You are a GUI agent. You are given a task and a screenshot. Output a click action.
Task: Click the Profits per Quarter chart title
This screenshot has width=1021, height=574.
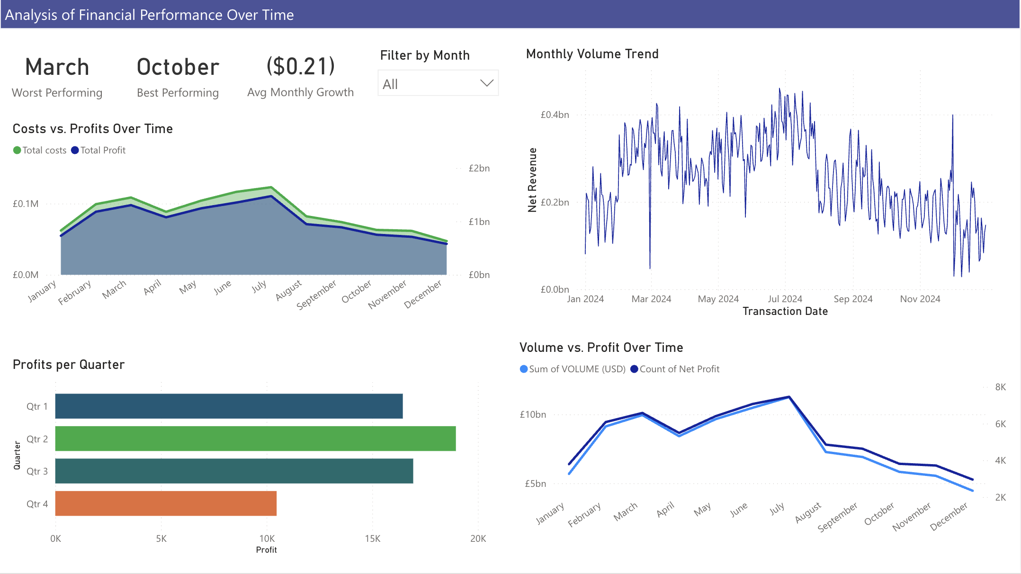pos(69,365)
